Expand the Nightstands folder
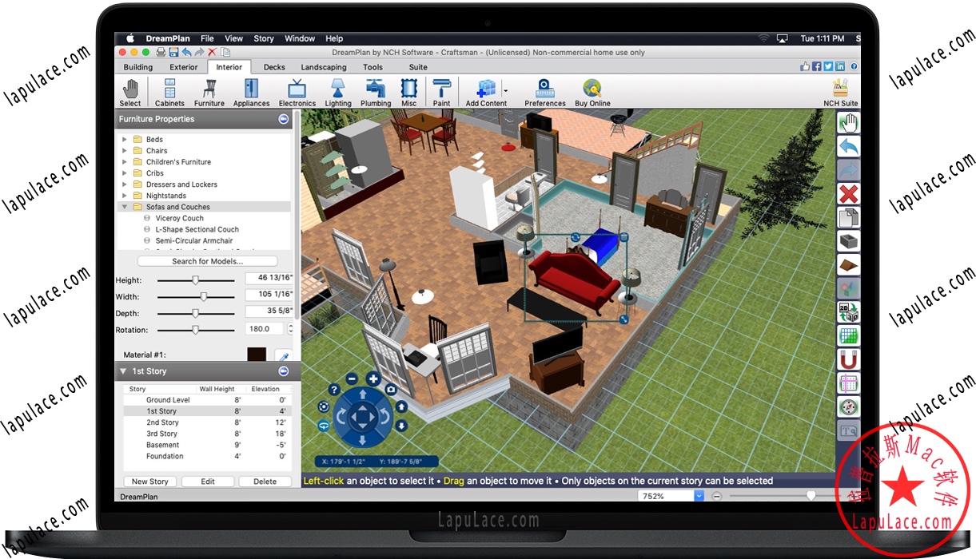Image resolution: width=976 pixels, height=559 pixels. click(125, 196)
